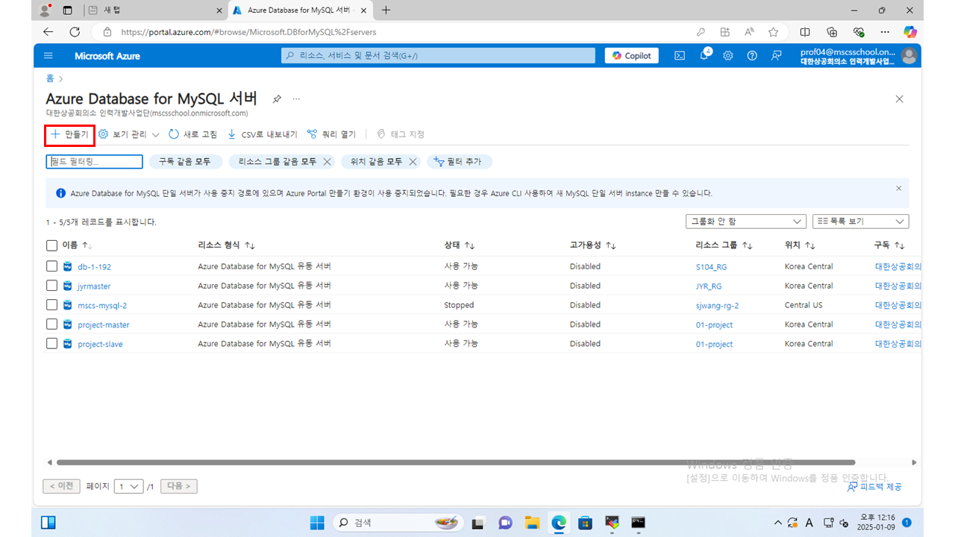Open the Edge read aloud icon
The image size is (955, 537).
(749, 32)
